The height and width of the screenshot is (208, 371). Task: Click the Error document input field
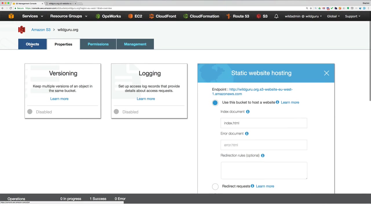264,145
